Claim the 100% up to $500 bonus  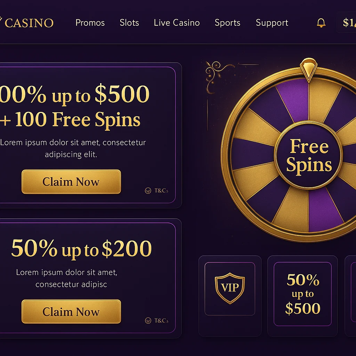point(71,181)
